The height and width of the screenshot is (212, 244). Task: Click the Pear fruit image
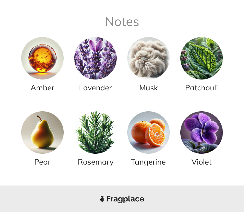coord(42,132)
